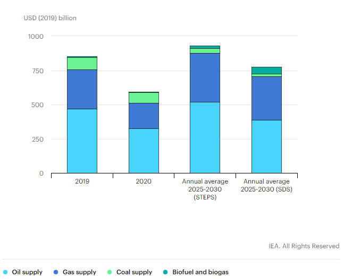Image resolution: width=344 pixels, height=279 pixels.
Task: Select the 2020 gas supply bar segment
Action: point(144,116)
